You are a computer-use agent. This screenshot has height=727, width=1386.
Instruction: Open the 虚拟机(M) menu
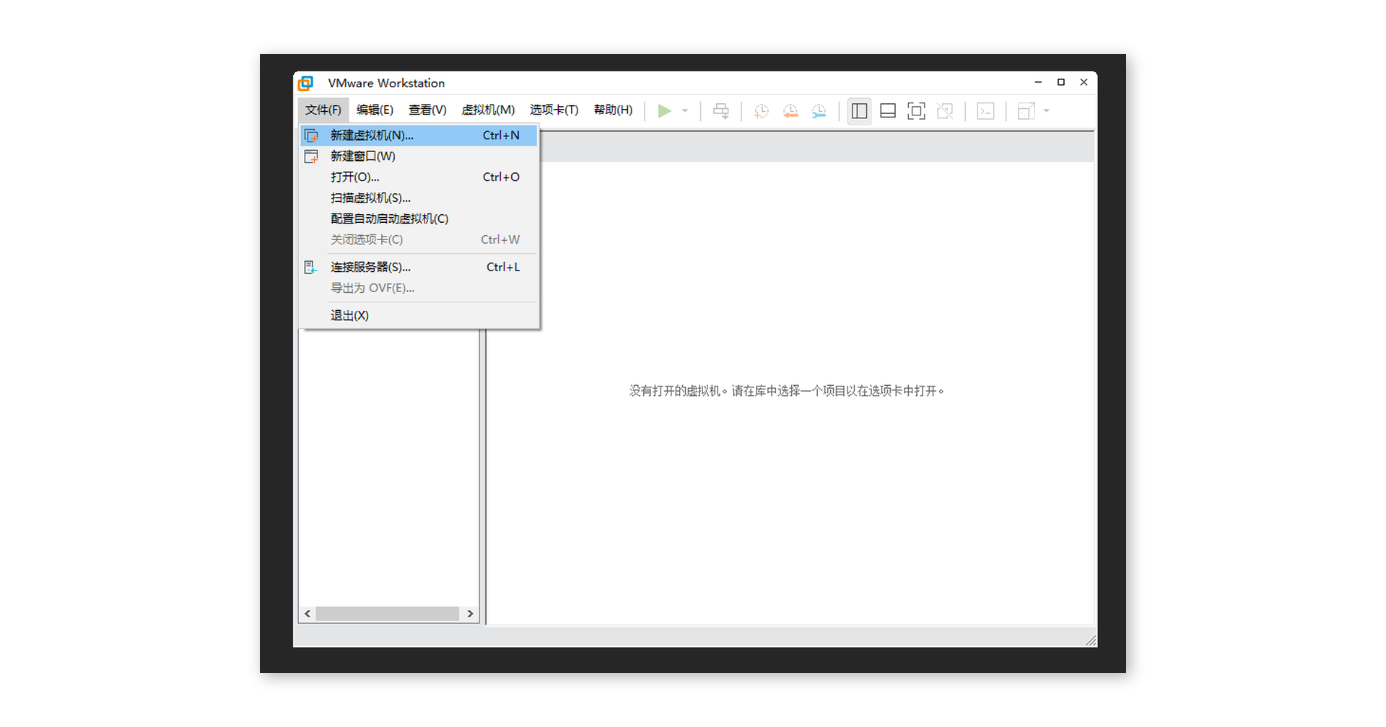[488, 110]
